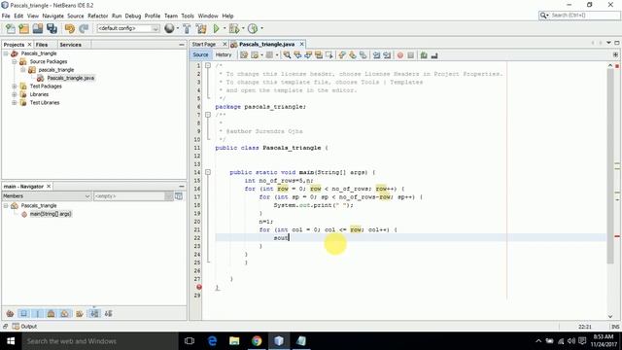Close the Pascals_triangle.java editor tab
This screenshot has width=622, height=350.
pyautogui.click(x=302, y=44)
